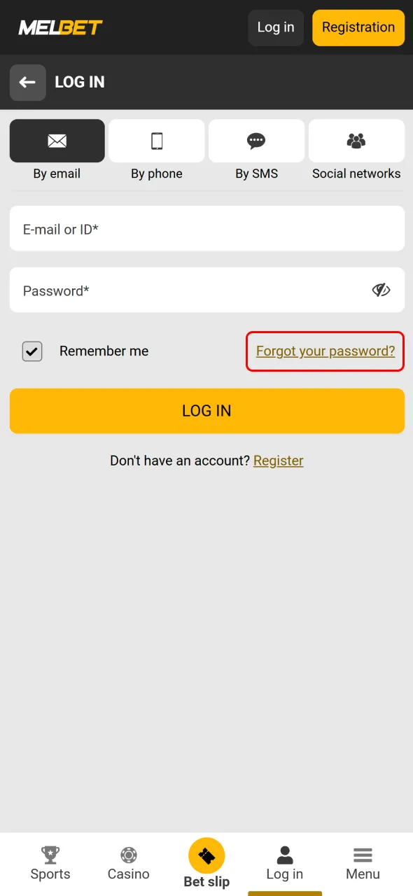This screenshot has width=413, height=896.
Task: Click the Melbet logo
Action: 60,27
